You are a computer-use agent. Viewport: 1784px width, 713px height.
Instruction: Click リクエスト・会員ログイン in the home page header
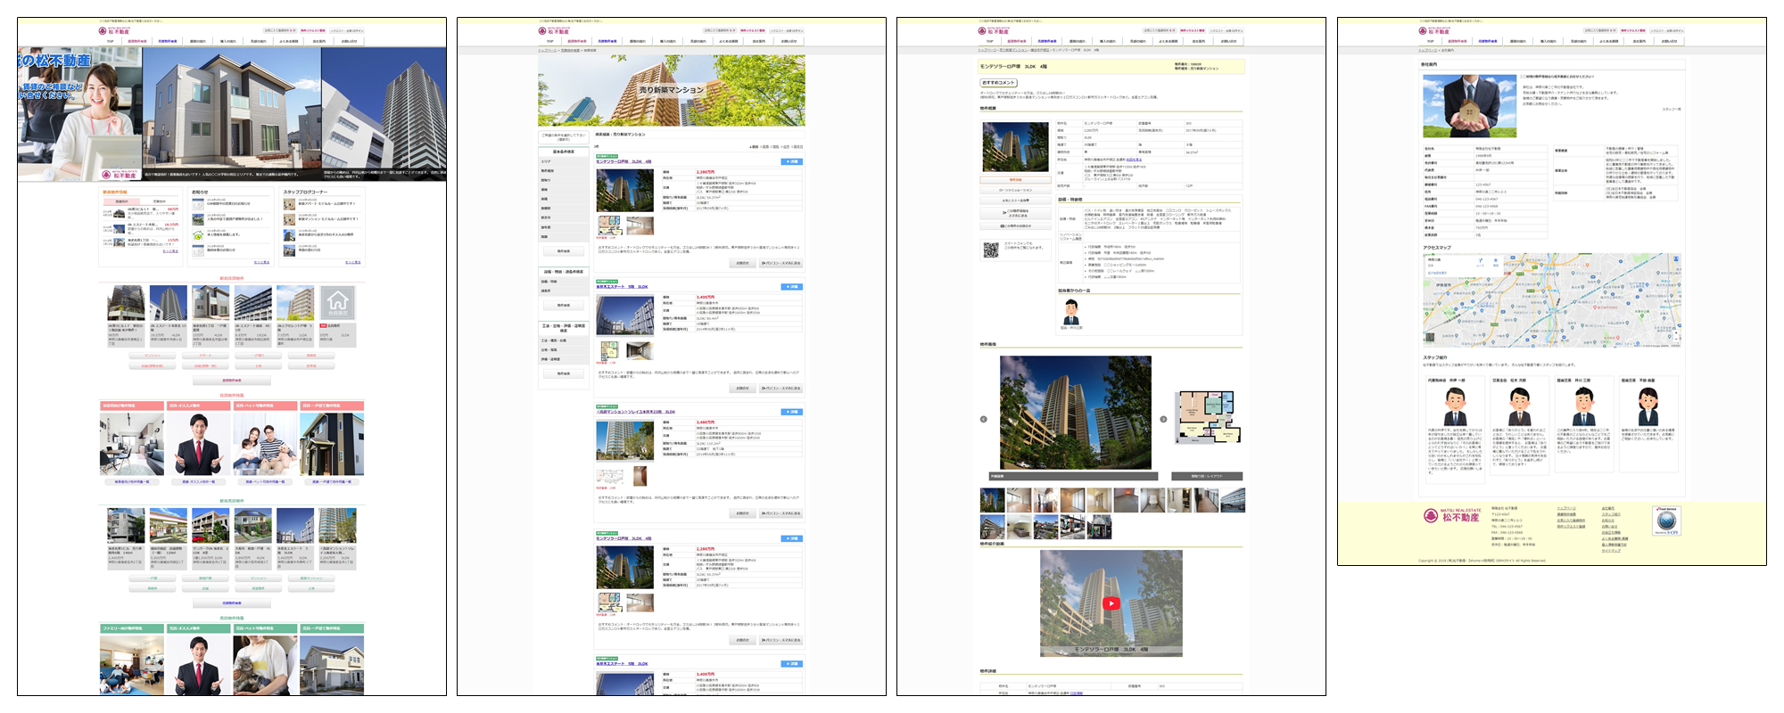(x=347, y=30)
